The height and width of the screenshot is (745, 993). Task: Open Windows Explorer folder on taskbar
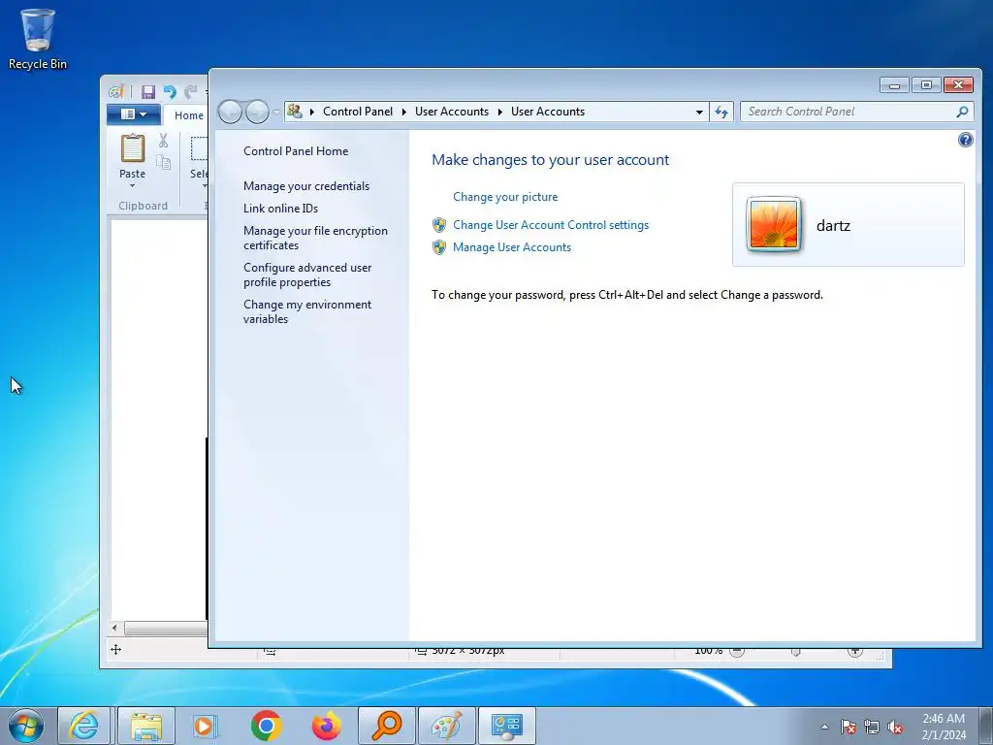click(x=145, y=726)
